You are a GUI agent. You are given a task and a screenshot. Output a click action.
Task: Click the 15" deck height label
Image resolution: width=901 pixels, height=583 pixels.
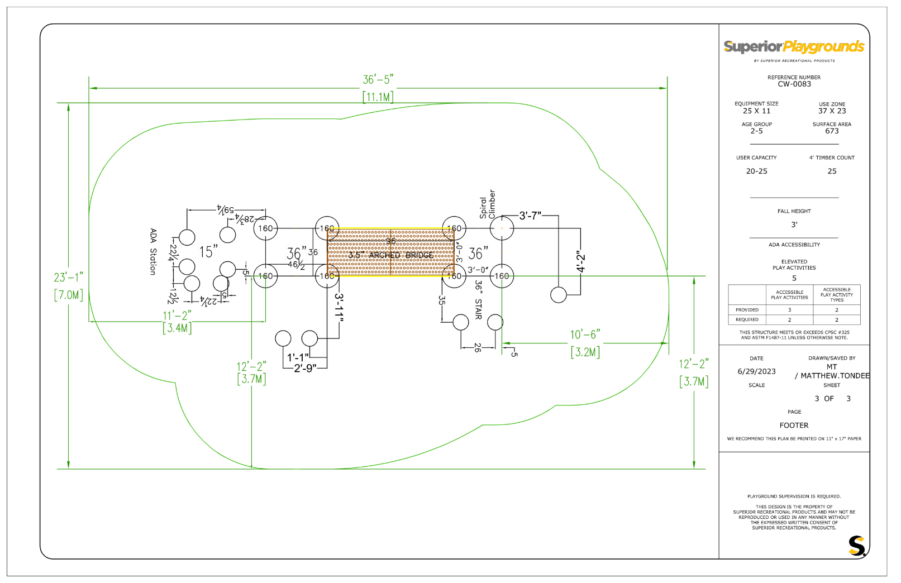208,252
